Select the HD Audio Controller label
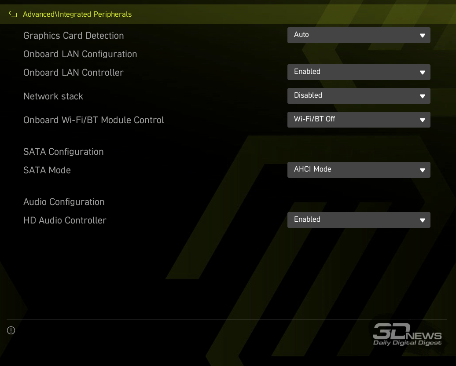 (65, 220)
